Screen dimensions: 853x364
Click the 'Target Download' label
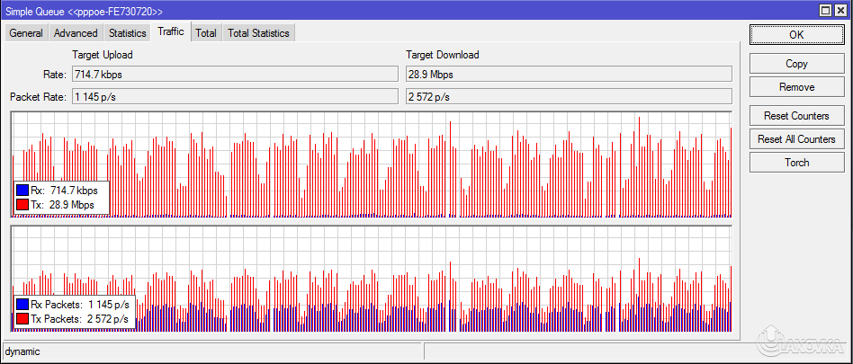tap(443, 55)
